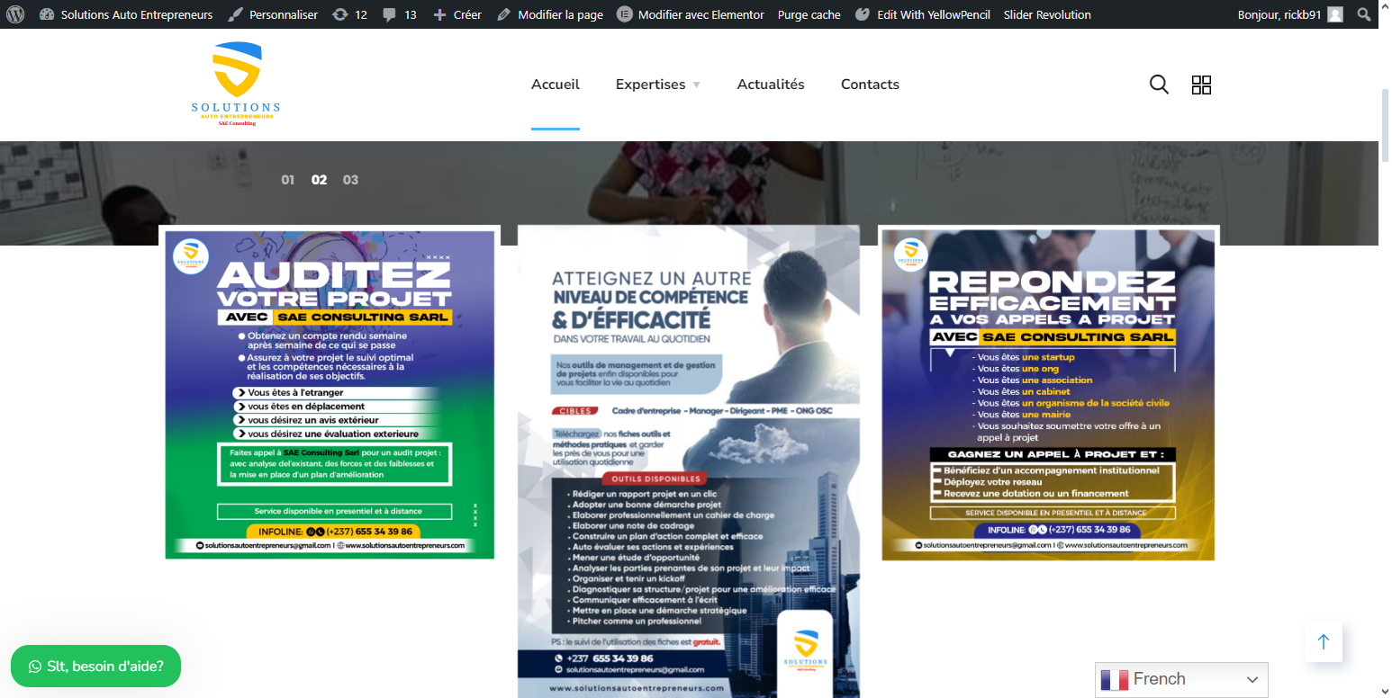Expand the Expertises dropdown arrow

click(696, 85)
